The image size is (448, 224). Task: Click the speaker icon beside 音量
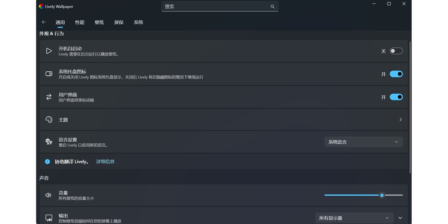click(x=49, y=195)
